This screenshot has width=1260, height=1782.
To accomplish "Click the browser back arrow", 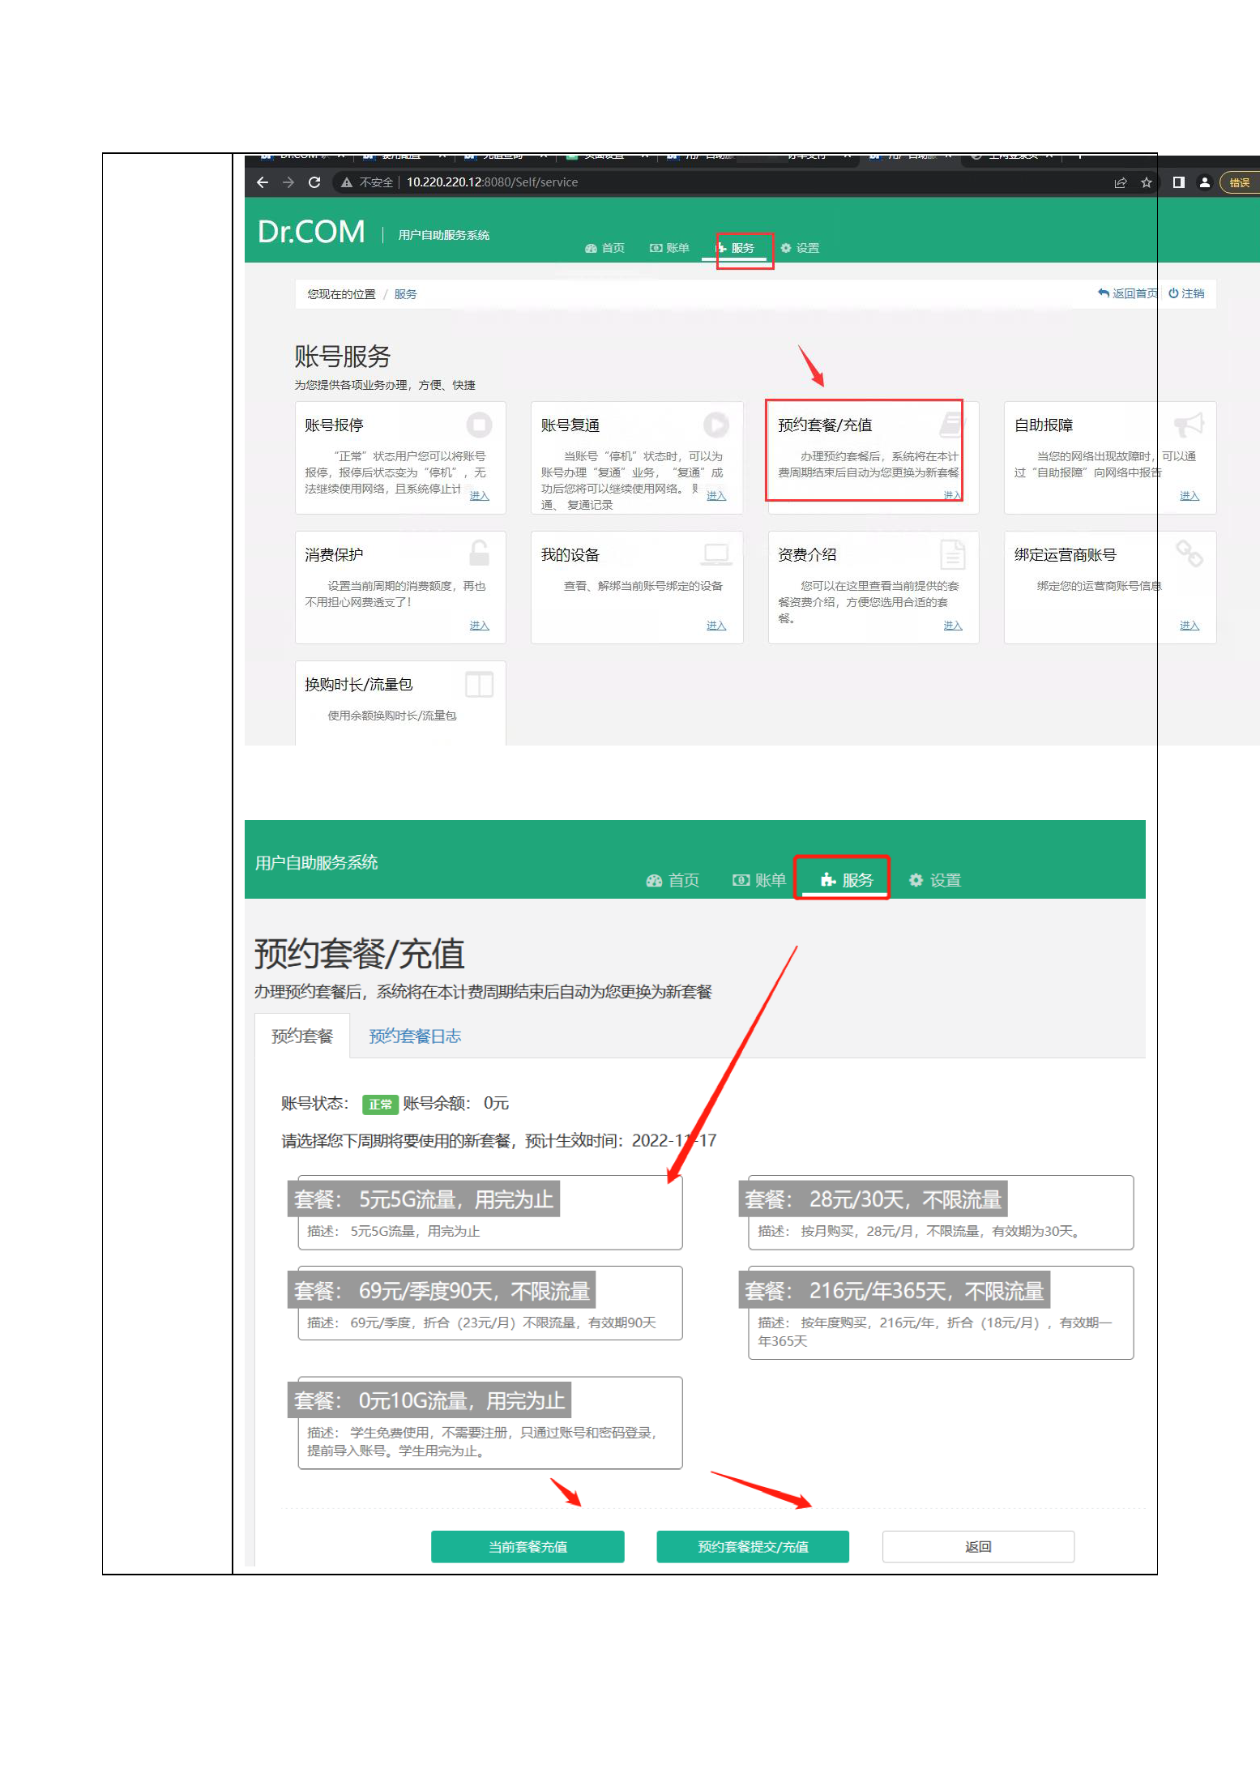I will tap(262, 182).
